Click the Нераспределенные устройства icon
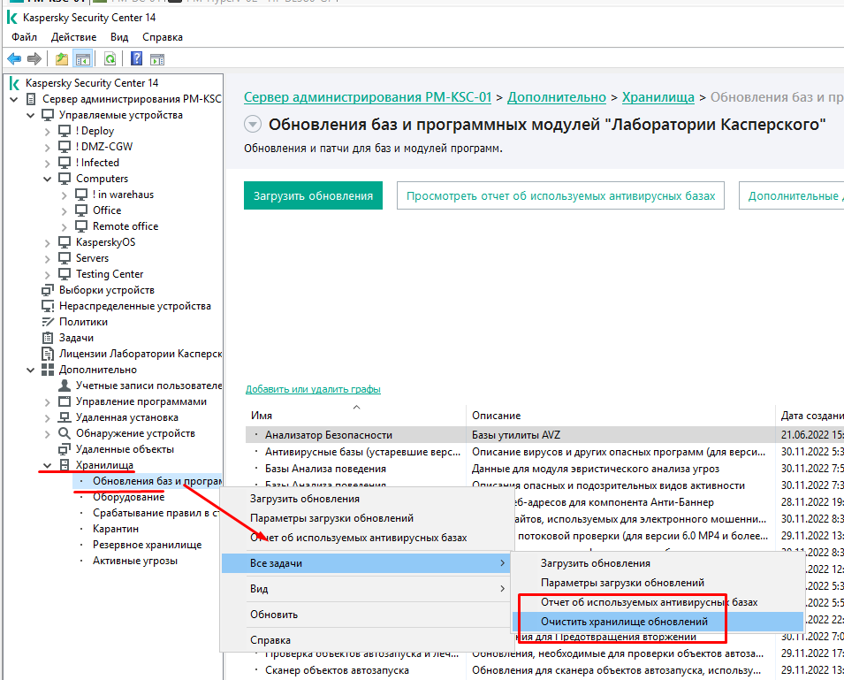The height and width of the screenshot is (680, 844). 48,306
